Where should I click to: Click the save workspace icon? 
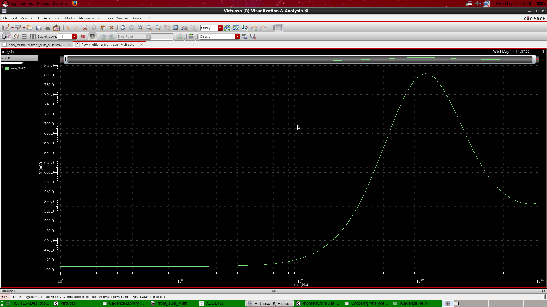(244, 36)
